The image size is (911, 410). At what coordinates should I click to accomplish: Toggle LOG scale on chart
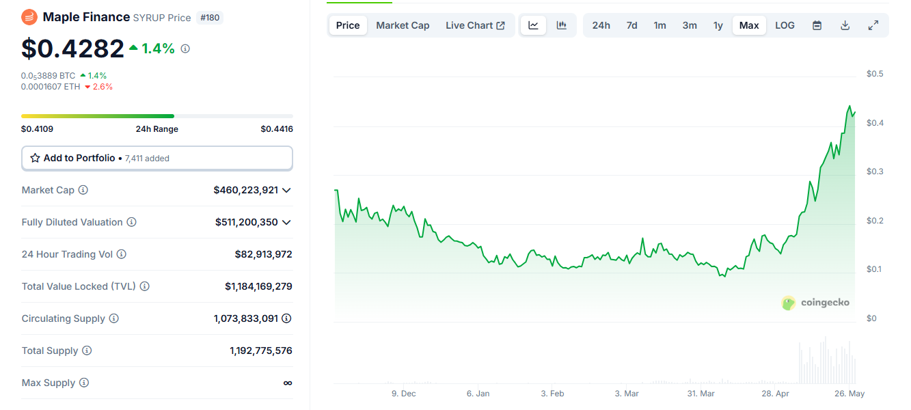coord(785,25)
